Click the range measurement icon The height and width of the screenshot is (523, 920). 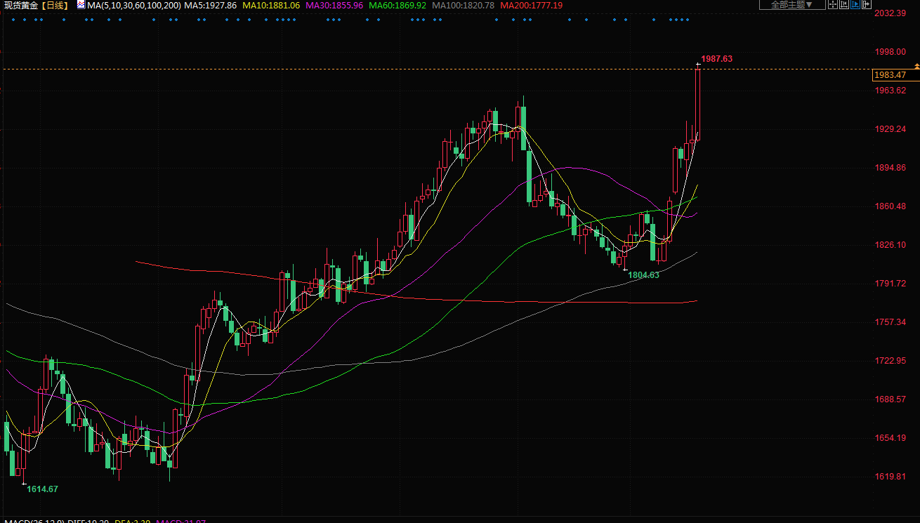point(844,5)
